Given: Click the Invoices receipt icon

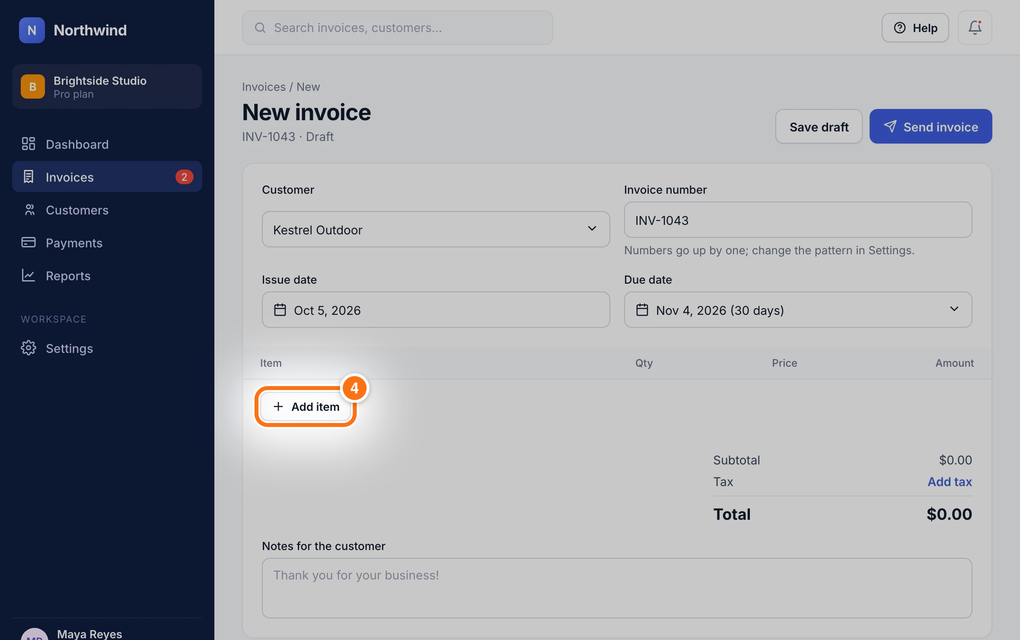Looking at the screenshot, I should (x=29, y=177).
